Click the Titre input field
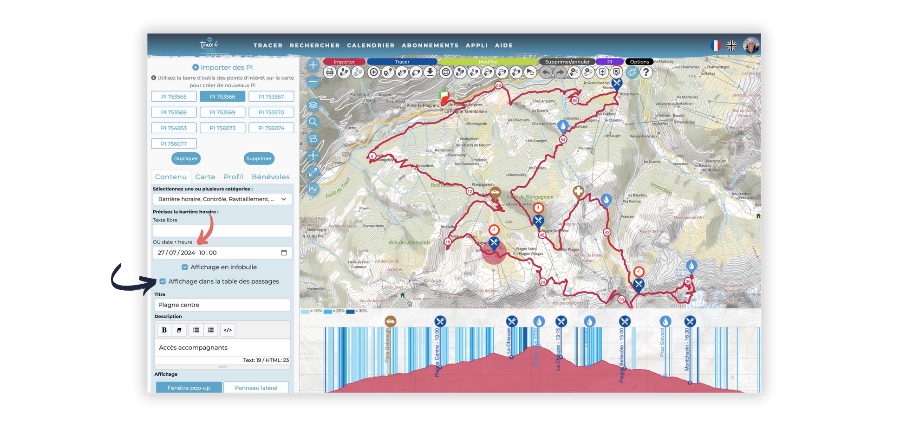 tap(222, 305)
